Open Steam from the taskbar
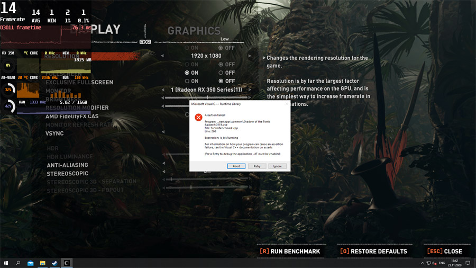 click(x=54, y=263)
